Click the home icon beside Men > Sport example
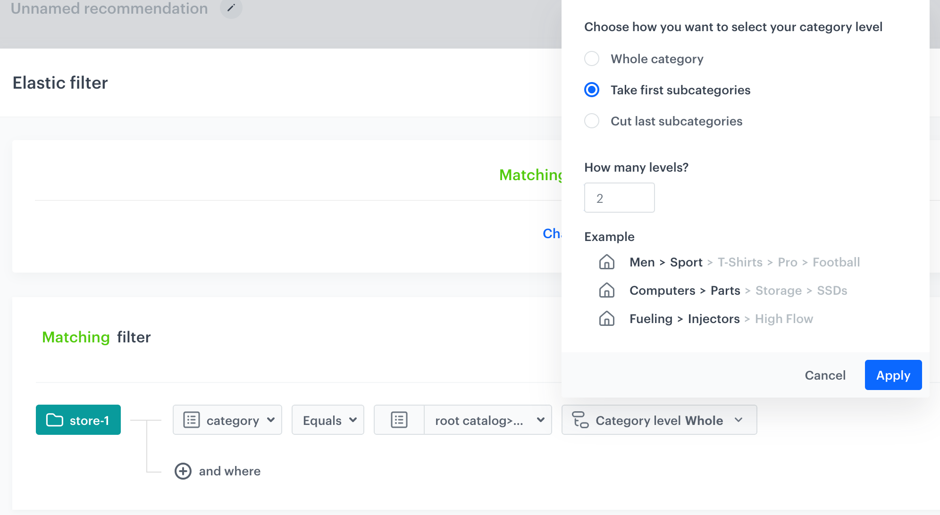The width and height of the screenshot is (940, 515). pos(607,262)
